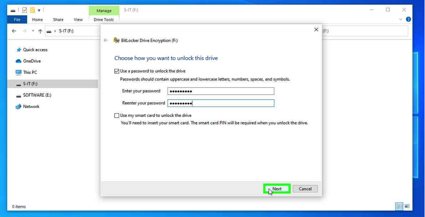Go up one folder level with Up arrow

40,31
